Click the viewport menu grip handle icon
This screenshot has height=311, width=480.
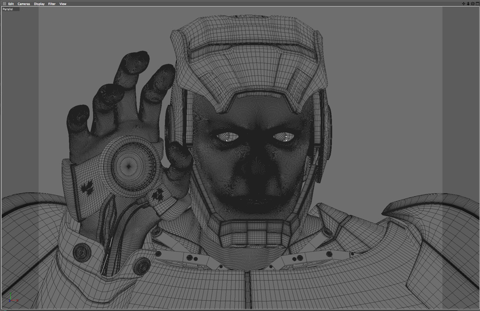click(4, 4)
